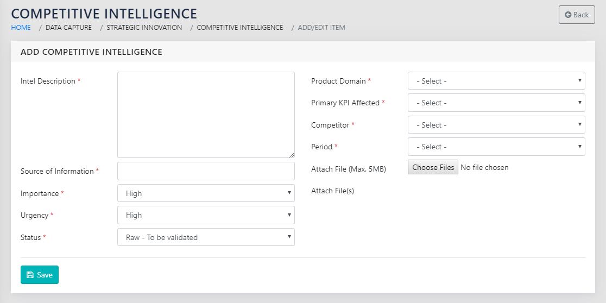Choose a Period from the dropdown
Image resolution: width=606 pixels, height=303 pixels.
pos(496,147)
